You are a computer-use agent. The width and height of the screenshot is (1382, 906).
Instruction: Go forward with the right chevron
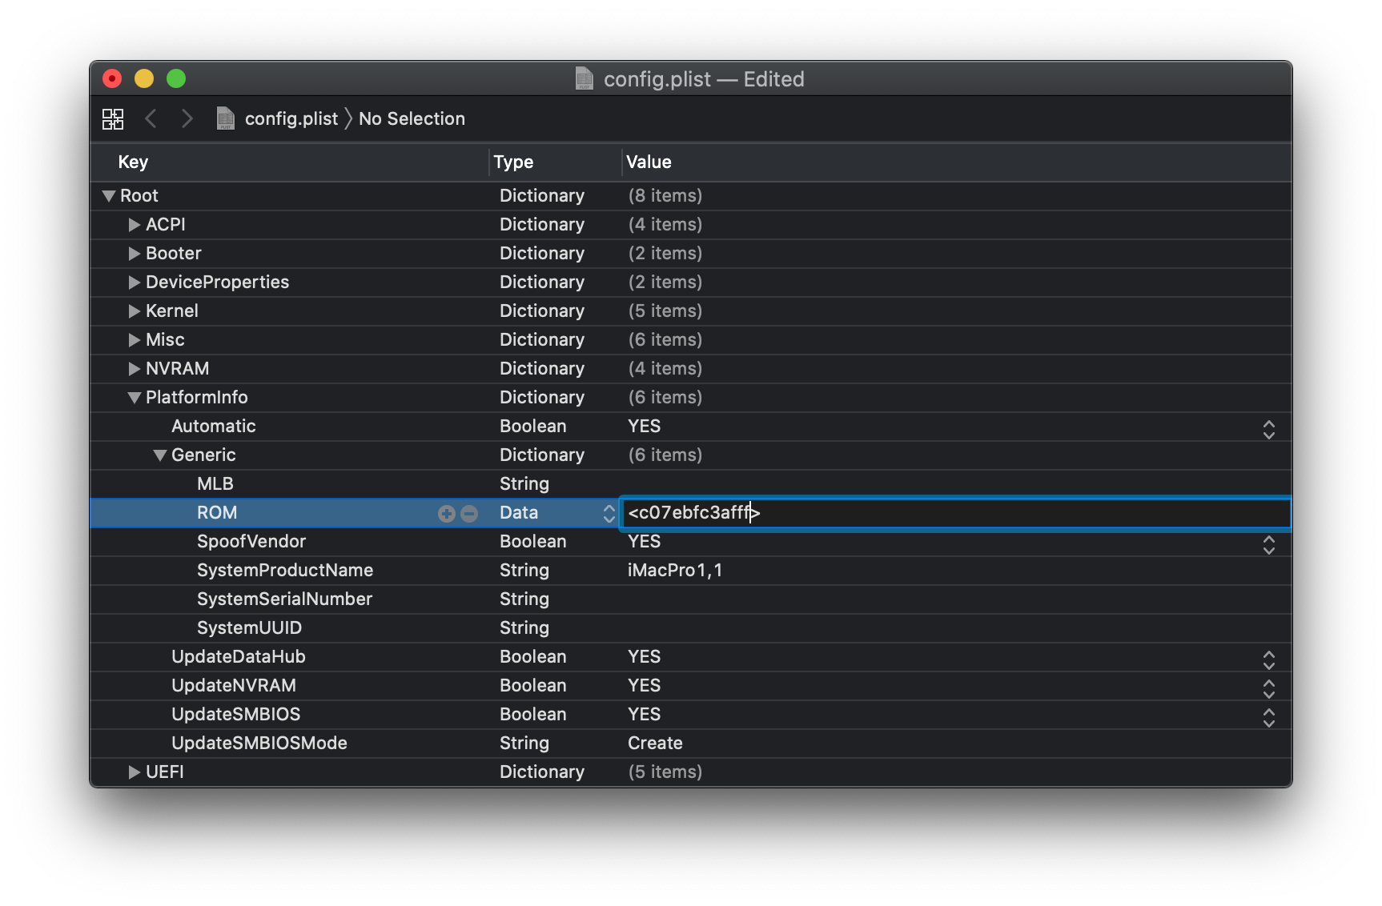tap(187, 118)
